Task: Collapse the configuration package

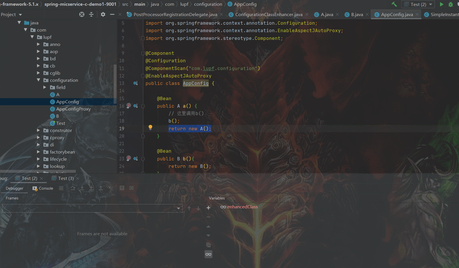Action: coord(38,80)
